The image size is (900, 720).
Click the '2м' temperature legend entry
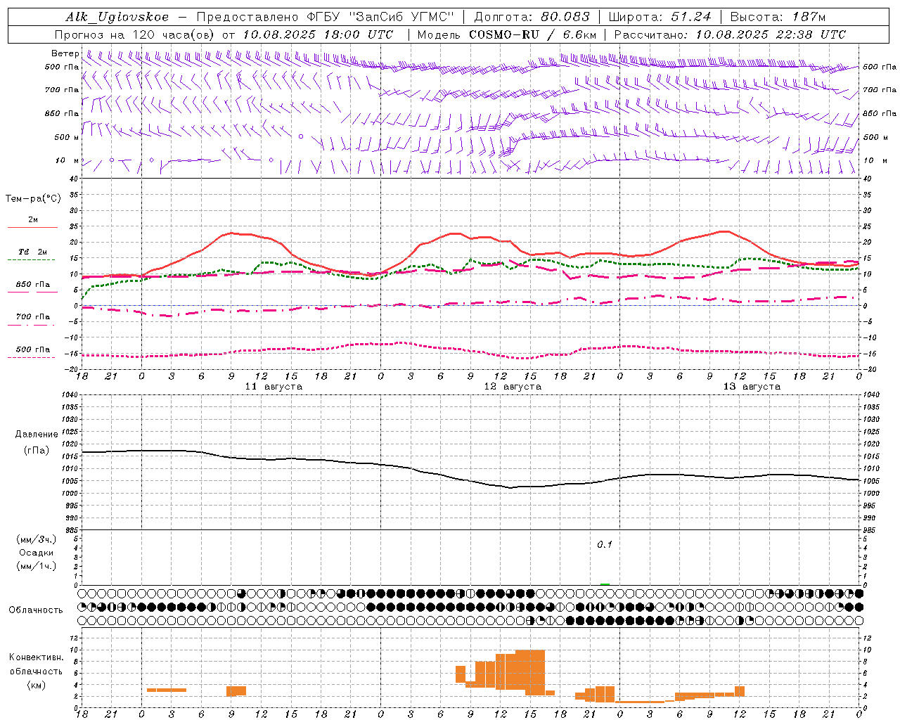click(x=33, y=220)
